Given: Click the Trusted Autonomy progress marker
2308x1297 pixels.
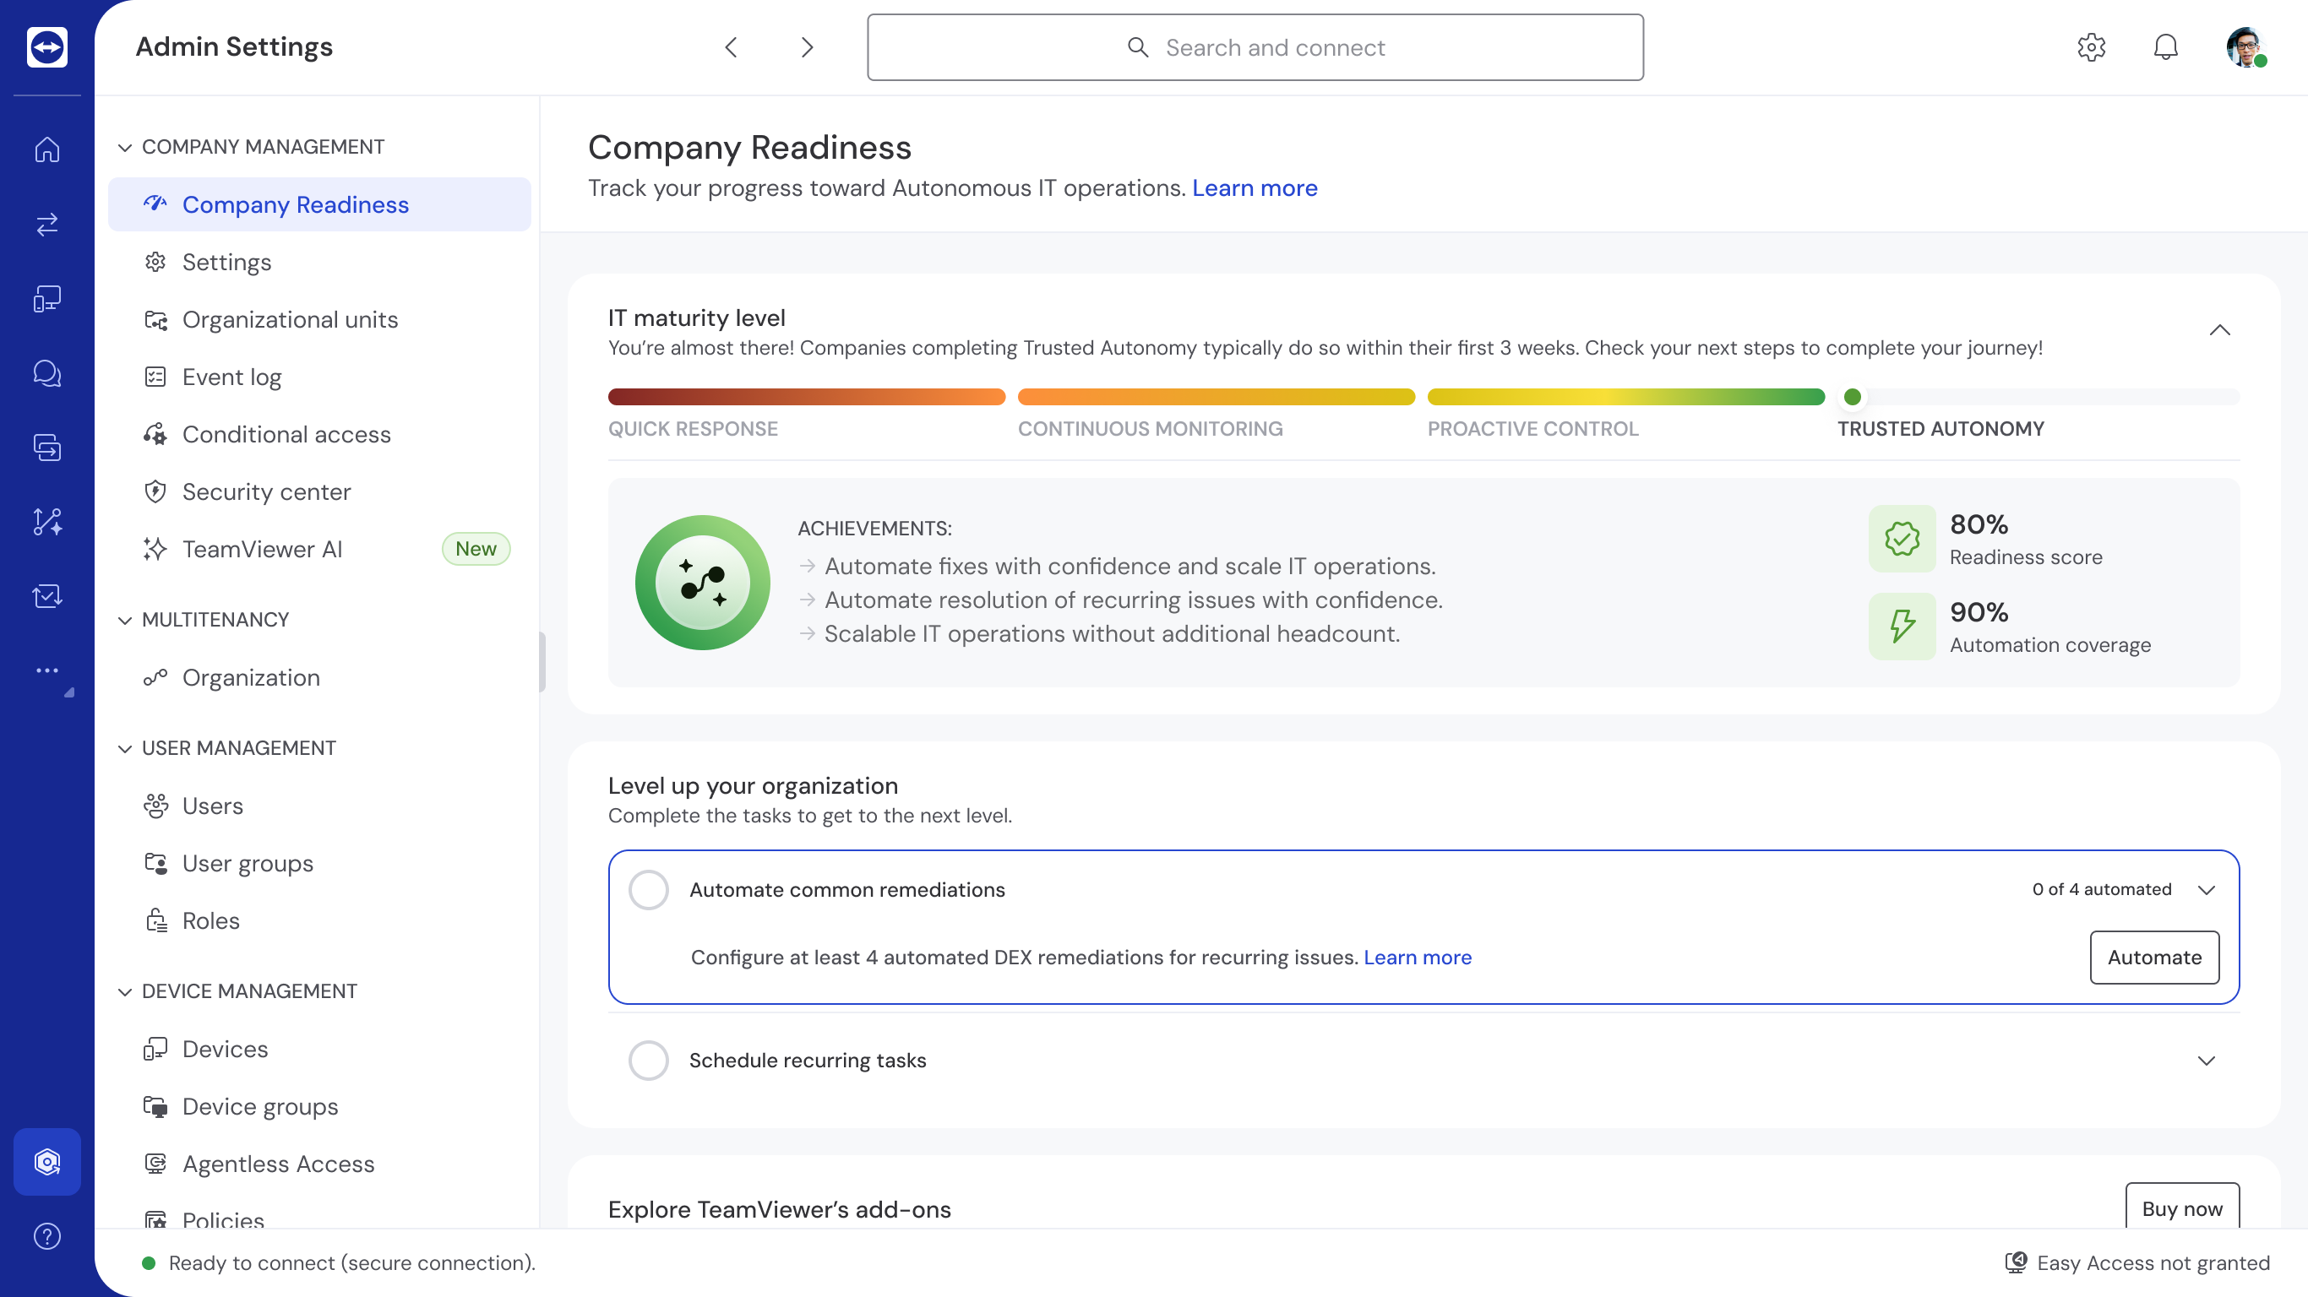Looking at the screenshot, I should pyautogui.click(x=1852, y=397).
